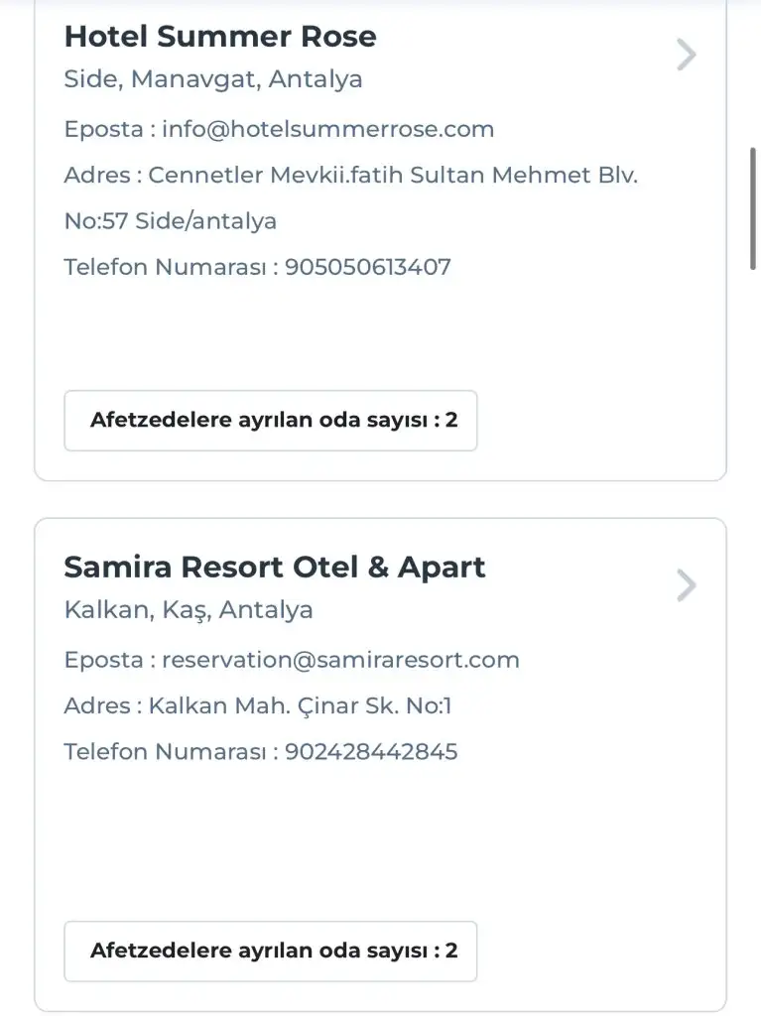Expand Samira Resort Otel & Apart chevron
The width and height of the screenshot is (761, 1016).
(x=686, y=585)
